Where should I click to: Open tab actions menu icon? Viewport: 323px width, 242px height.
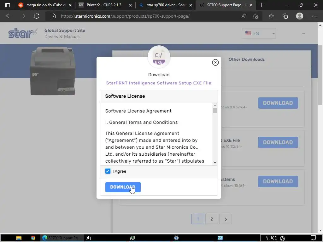[8, 5]
